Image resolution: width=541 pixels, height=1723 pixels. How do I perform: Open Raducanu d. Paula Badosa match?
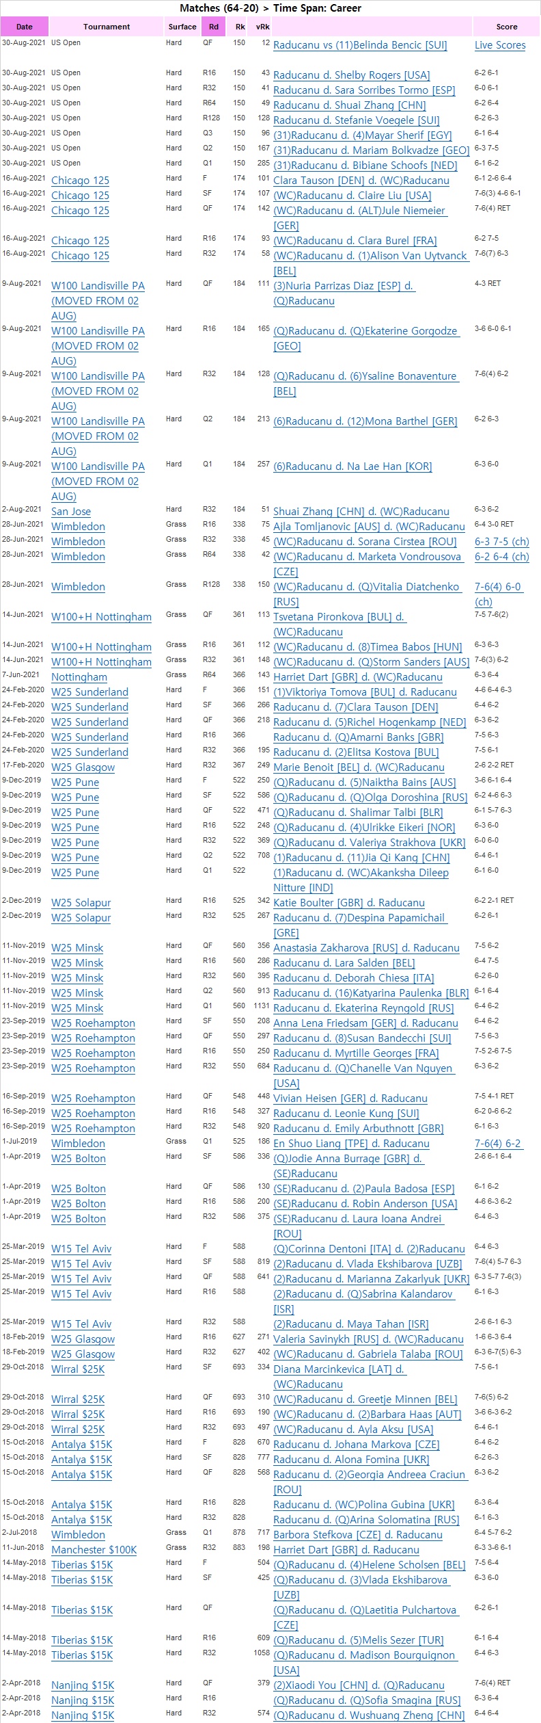tap(363, 1189)
